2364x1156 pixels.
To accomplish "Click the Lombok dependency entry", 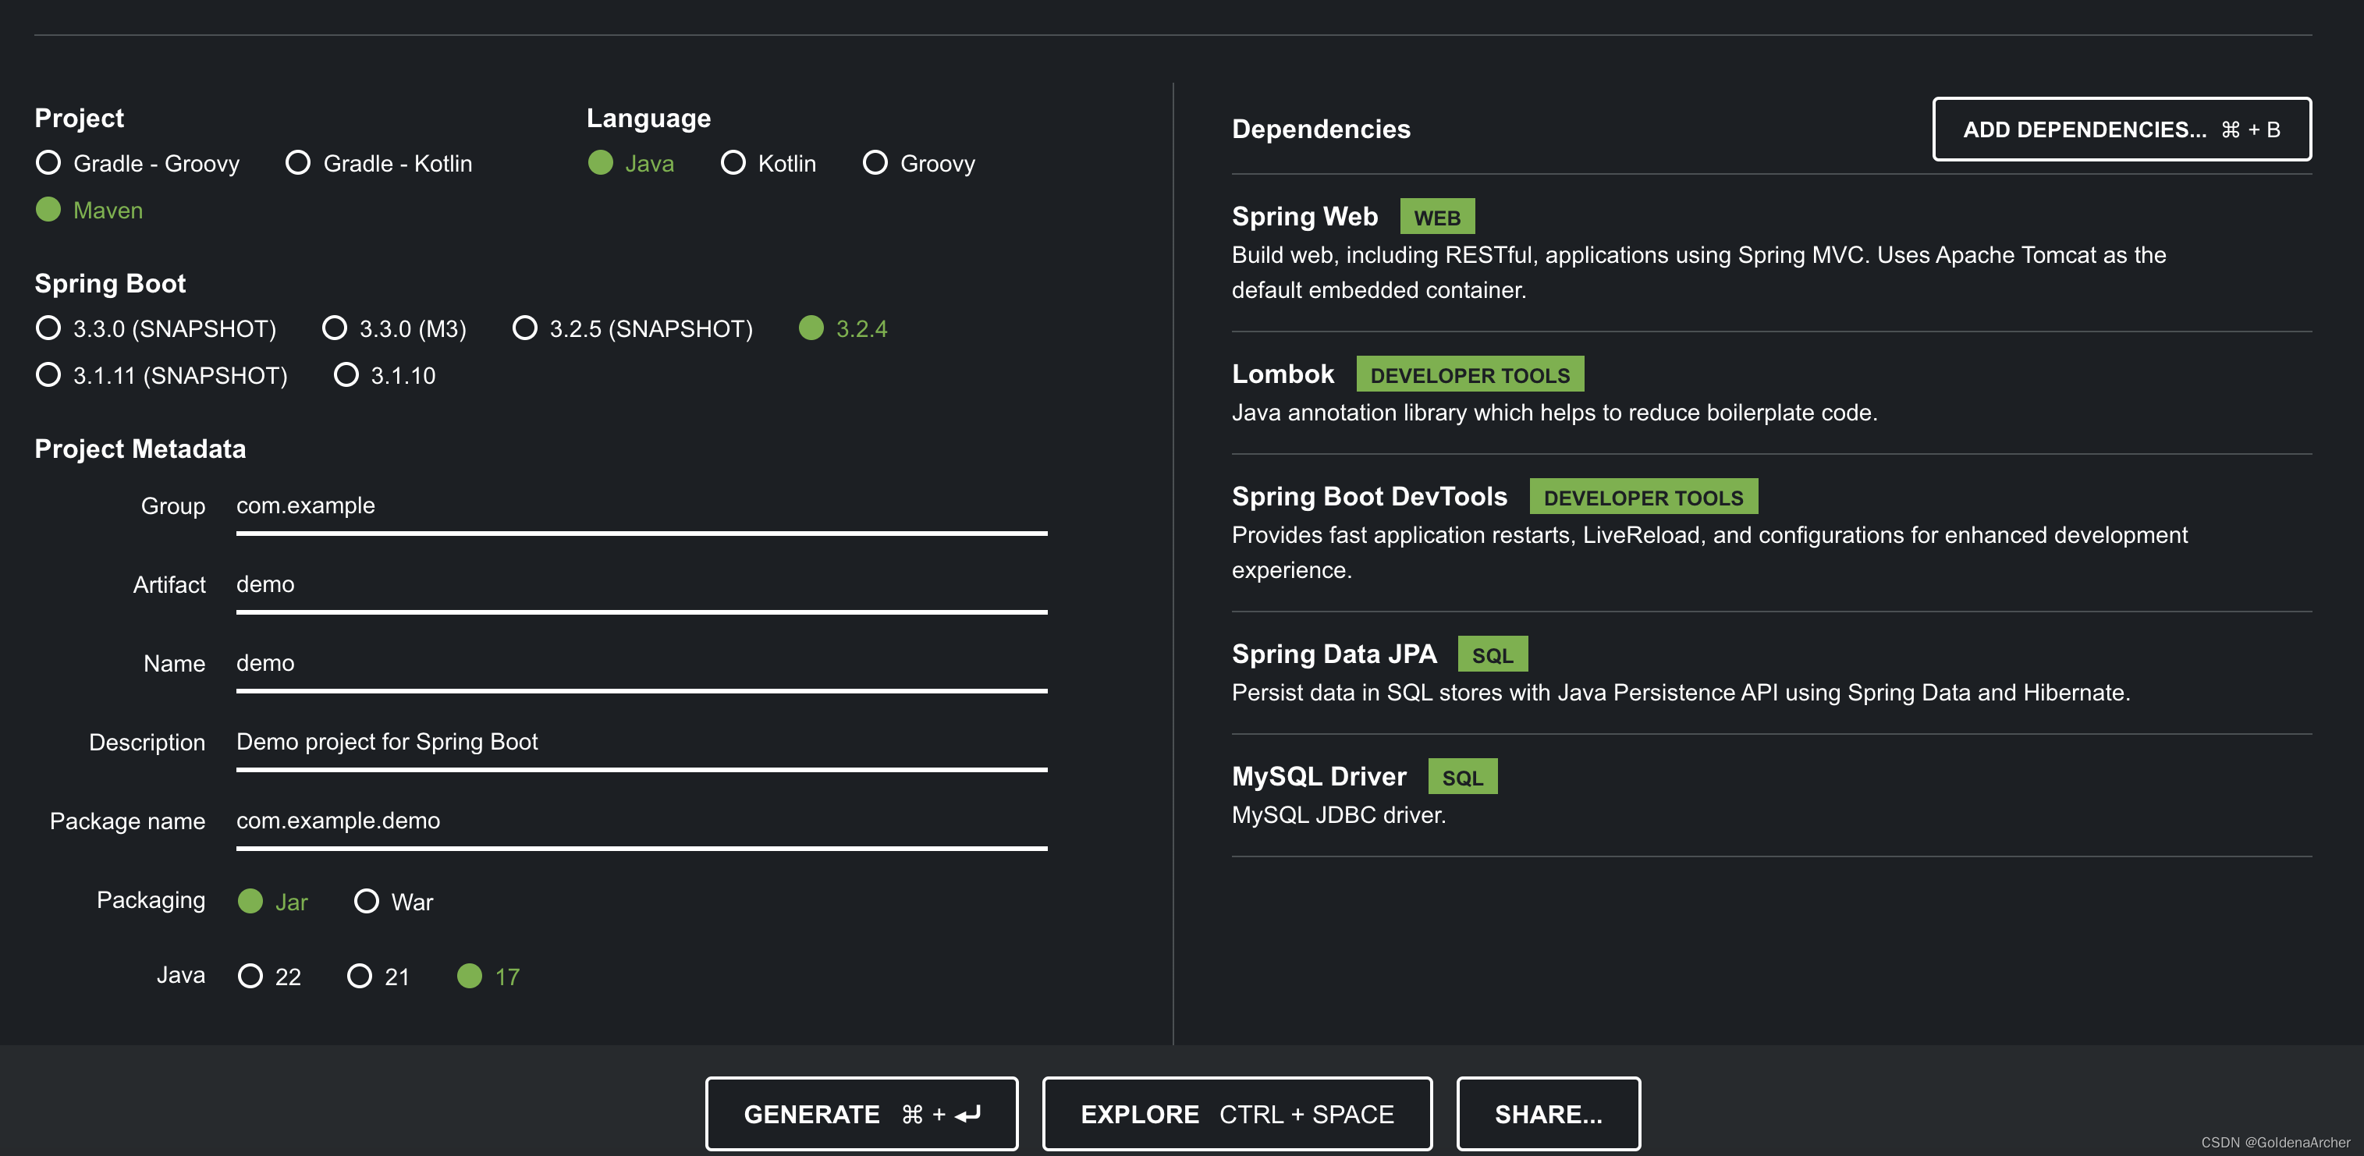I will pos(1282,374).
